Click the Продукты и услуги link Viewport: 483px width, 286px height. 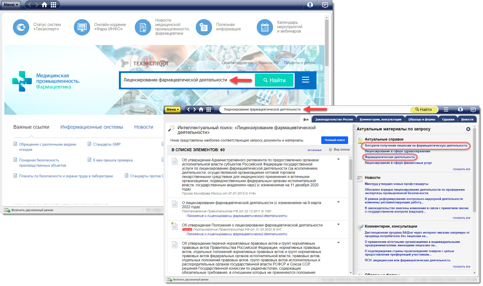pyautogui.click(x=299, y=63)
